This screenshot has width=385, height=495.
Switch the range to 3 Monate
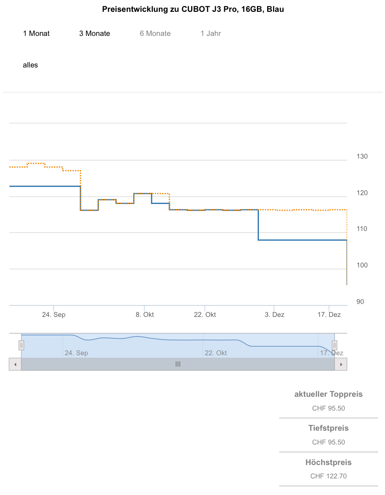pyautogui.click(x=95, y=34)
